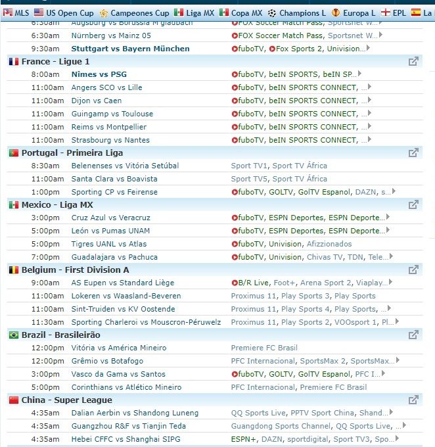435x447 pixels.
Task: Click the fuboTV play icon for Nîmes vs PSG
Action: 235,74
